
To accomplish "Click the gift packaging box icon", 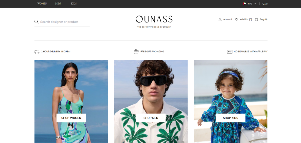I will (x=136, y=52).
